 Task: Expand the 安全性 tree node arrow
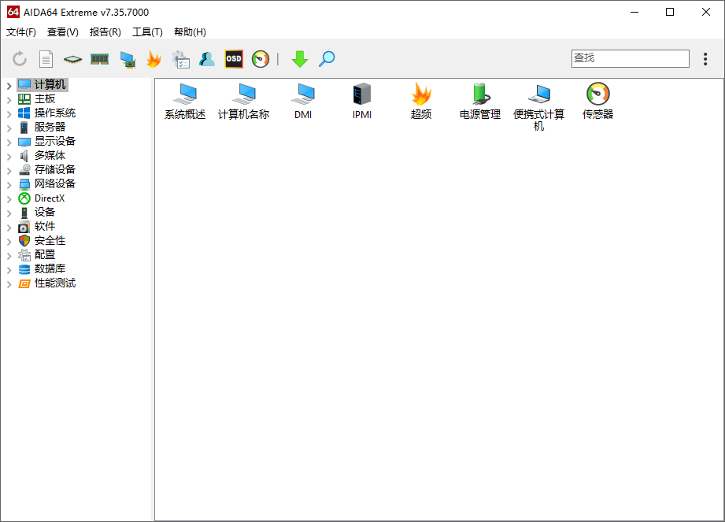[x=9, y=242]
